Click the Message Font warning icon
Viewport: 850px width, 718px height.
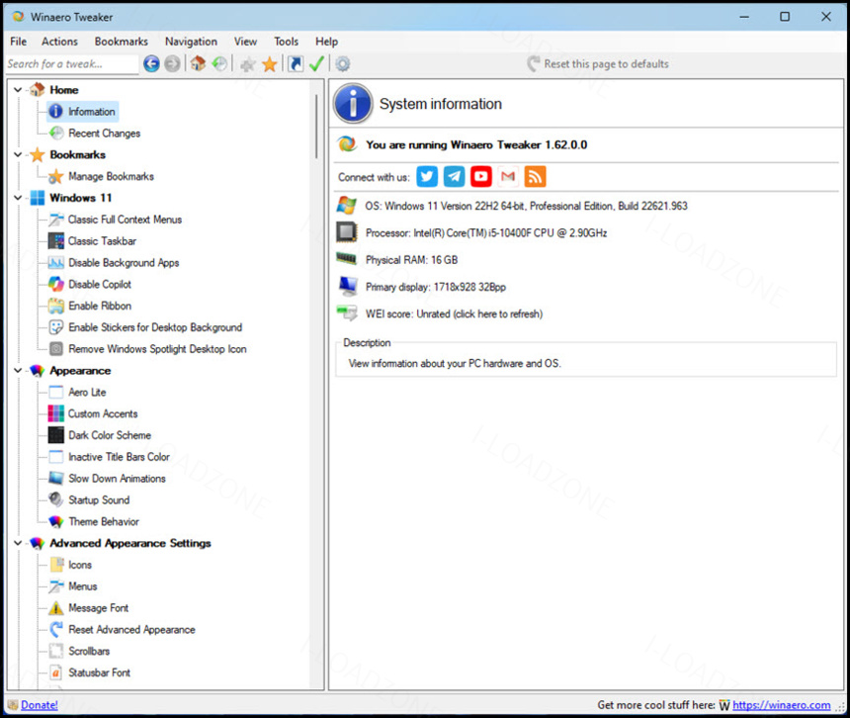(x=56, y=608)
